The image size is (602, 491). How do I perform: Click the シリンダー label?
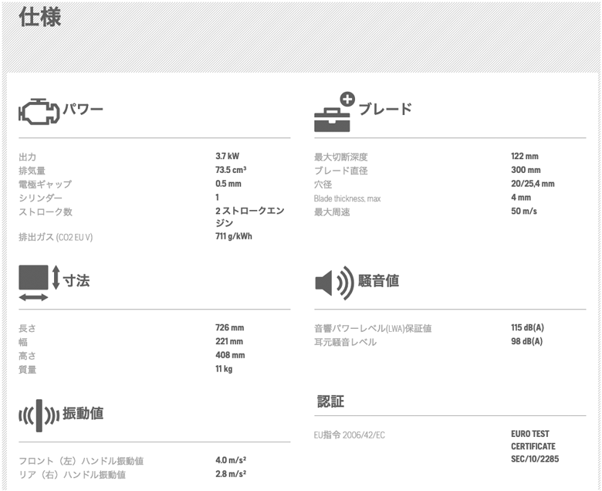(x=40, y=198)
